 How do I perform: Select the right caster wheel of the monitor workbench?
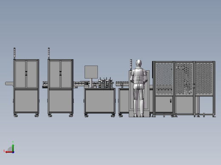coord(113,115)
